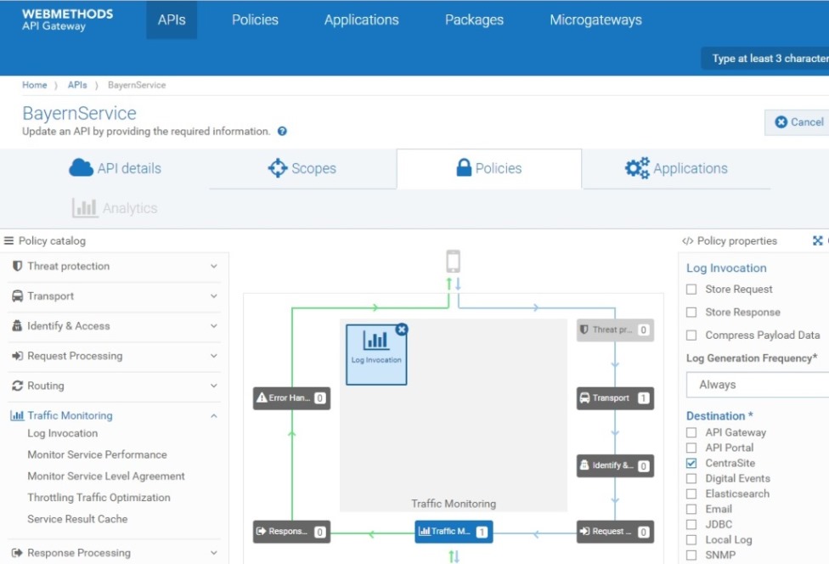Click the Transport bus icon in catalog
Screen dimensions: 829x564
pos(18,296)
